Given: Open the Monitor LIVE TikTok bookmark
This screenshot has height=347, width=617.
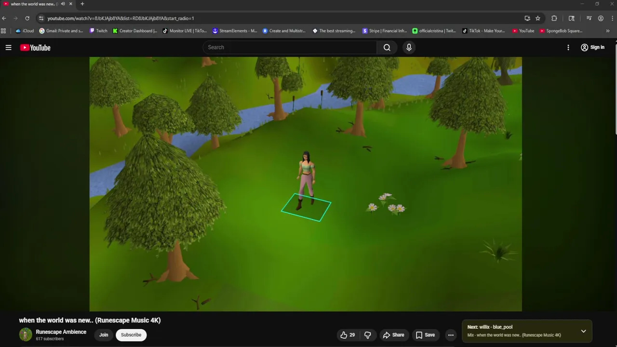Looking at the screenshot, I should pyautogui.click(x=185, y=31).
